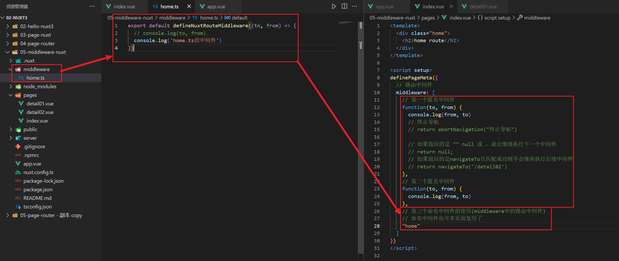Click the Split Editor icon

coord(344,6)
